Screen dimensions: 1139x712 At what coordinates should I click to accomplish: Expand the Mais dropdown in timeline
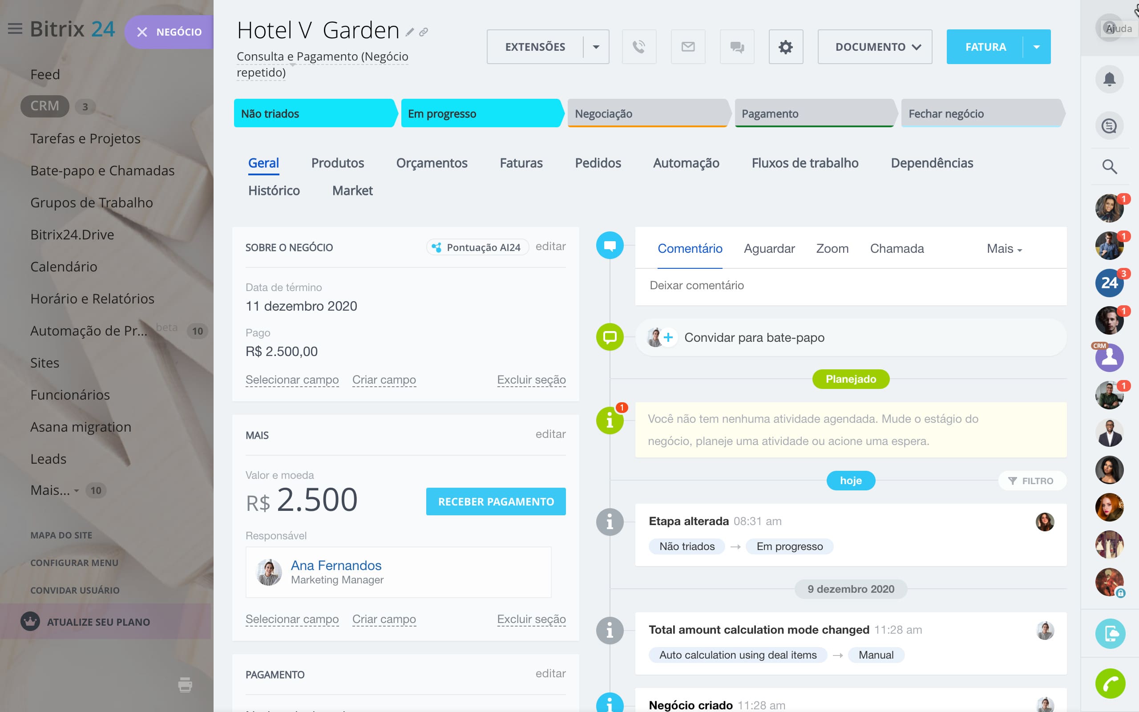1004,249
